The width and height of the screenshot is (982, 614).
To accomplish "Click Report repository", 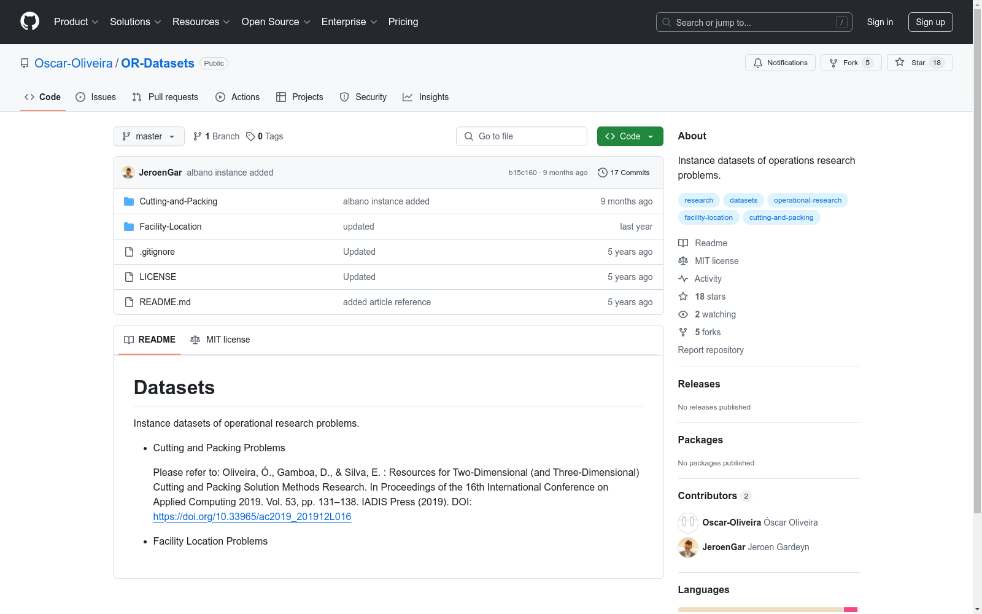I will click(711, 350).
